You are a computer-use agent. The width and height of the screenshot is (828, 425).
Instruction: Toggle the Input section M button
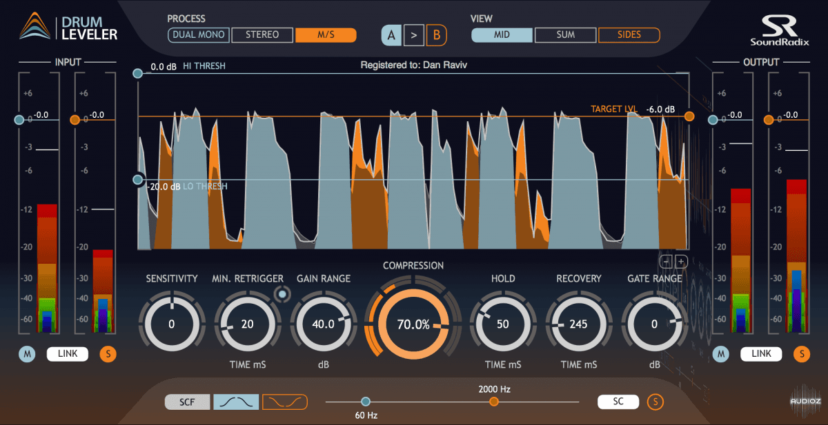(27, 354)
